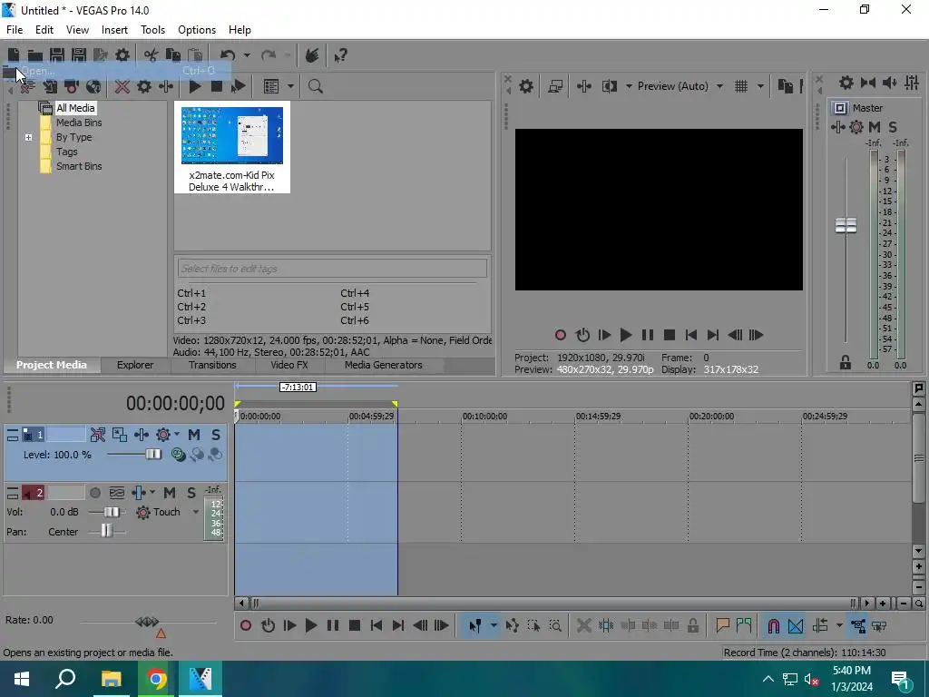Save the project via first floppy icon
929x697 pixels.
point(57,55)
